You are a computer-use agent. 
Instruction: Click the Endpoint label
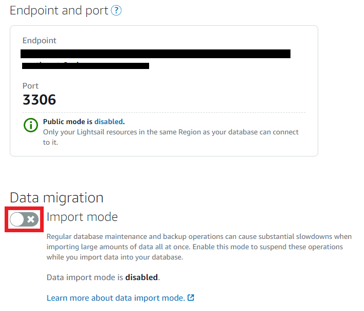tap(39, 41)
